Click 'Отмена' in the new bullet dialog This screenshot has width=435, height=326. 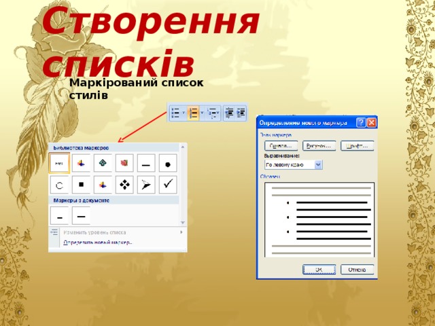click(357, 270)
